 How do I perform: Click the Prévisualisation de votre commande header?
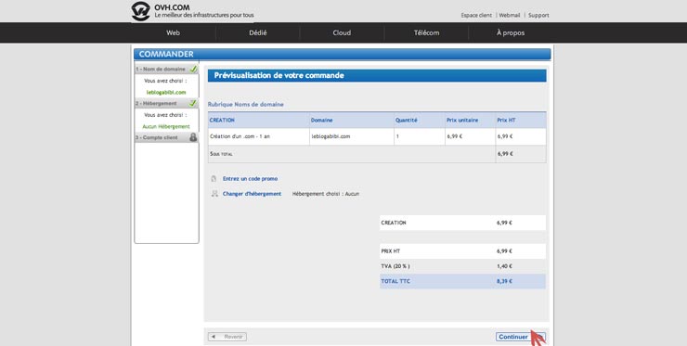tap(377, 76)
